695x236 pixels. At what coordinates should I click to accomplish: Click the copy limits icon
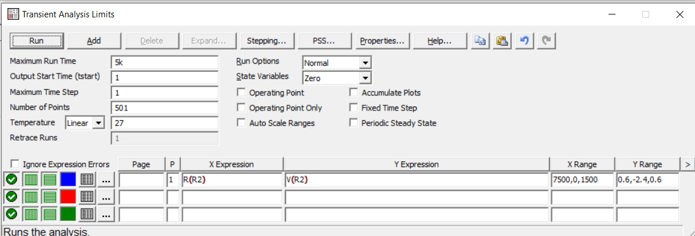(x=480, y=41)
